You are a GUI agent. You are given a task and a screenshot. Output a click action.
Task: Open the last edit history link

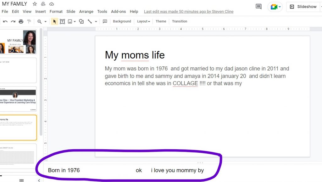coord(189,12)
